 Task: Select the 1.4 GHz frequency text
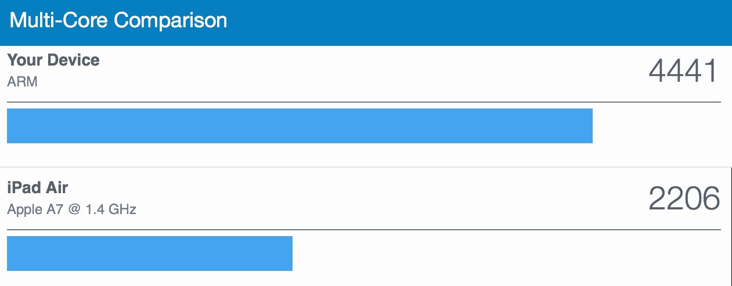tap(111, 209)
